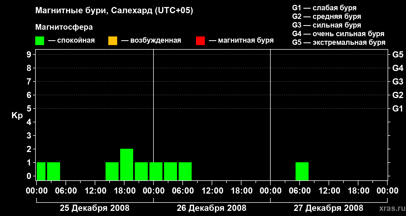This screenshot has height=216, width=406.
Task: Click the Kp axis value 3
Action: pyautogui.click(x=30, y=136)
